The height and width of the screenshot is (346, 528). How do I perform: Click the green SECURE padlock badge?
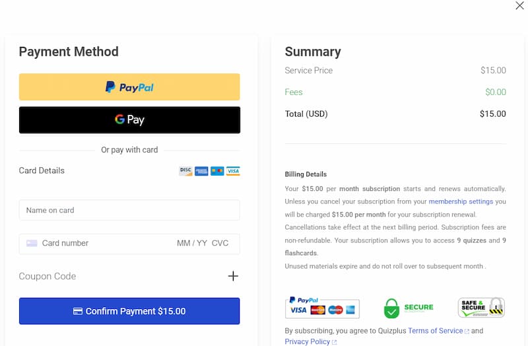click(409, 308)
